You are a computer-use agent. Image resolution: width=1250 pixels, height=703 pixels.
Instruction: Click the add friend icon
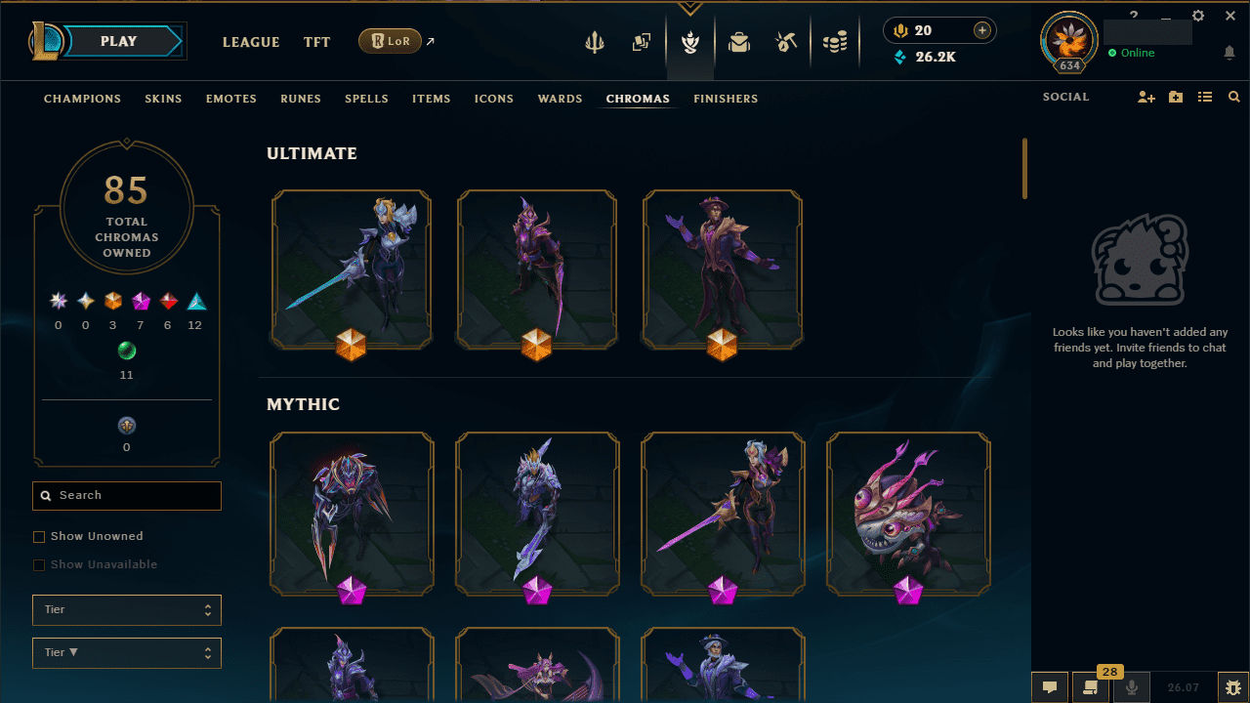1146,98
